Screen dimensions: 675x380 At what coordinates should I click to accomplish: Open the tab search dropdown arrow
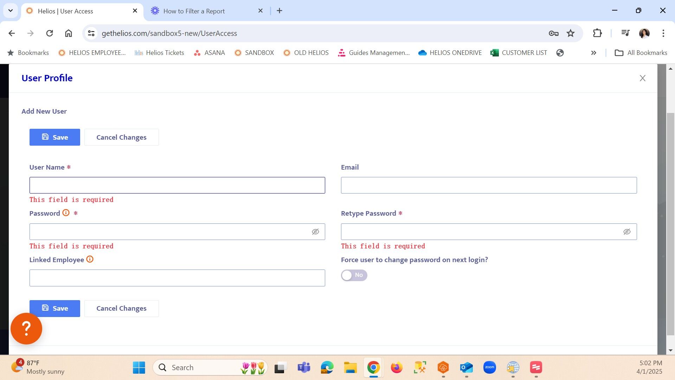[x=11, y=11]
